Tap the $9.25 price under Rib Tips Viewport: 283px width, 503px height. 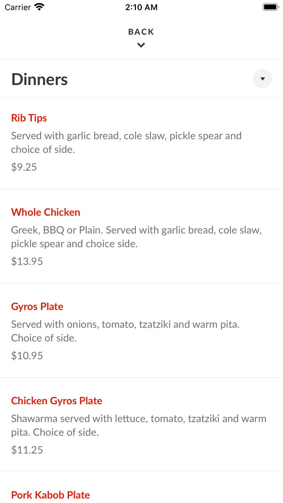pyautogui.click(x=24, y=167)
